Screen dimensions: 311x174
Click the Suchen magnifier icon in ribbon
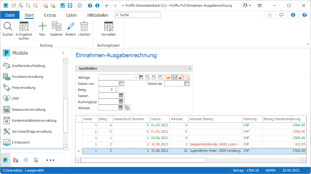click(8, 26)
